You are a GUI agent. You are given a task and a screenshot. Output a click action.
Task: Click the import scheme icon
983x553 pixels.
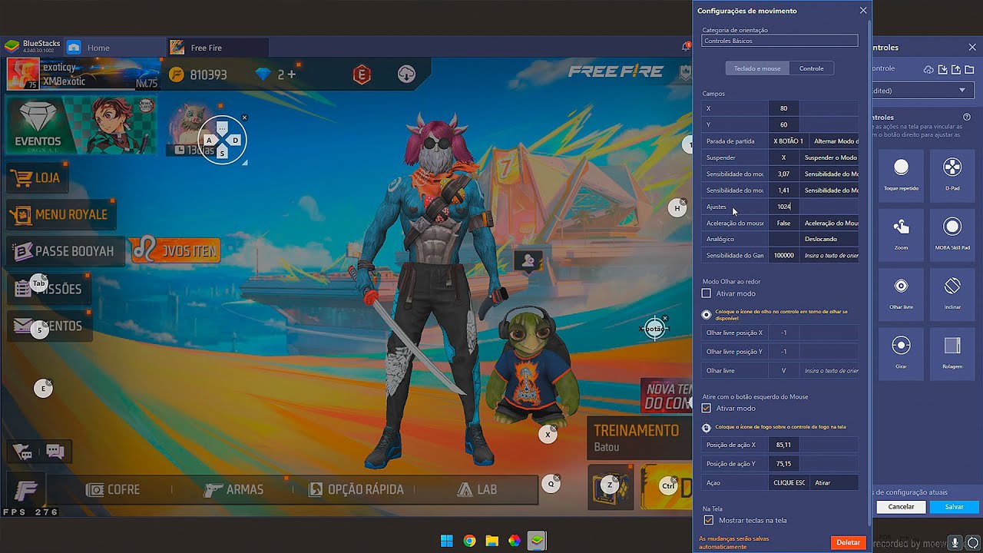(x=943, y=70)
